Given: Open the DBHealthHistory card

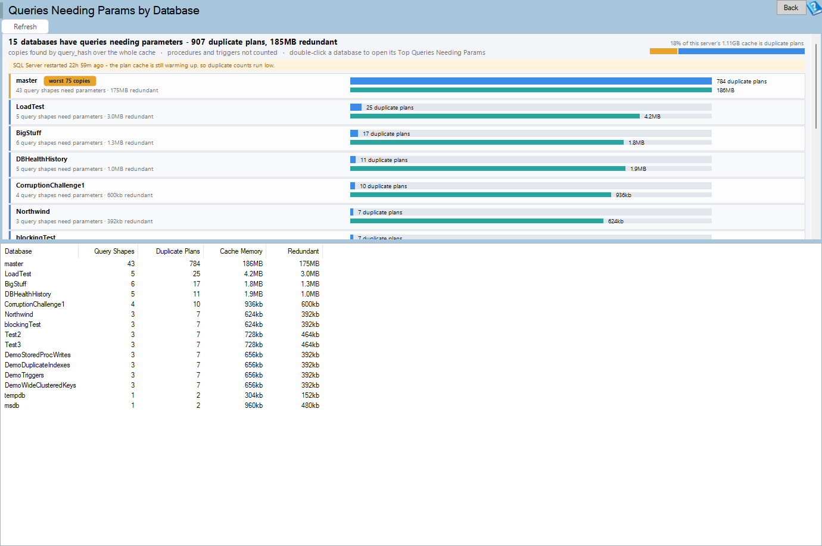Looking at the screenshot, I should [407, 164].
